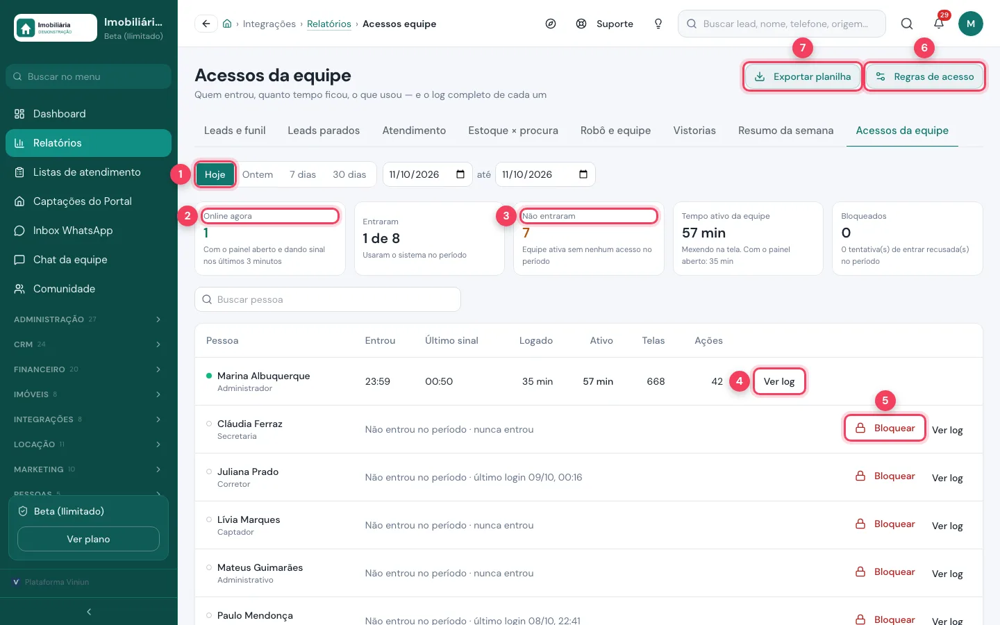
Task: Select the Ontem period filter
Action: (x=258, y=174)
